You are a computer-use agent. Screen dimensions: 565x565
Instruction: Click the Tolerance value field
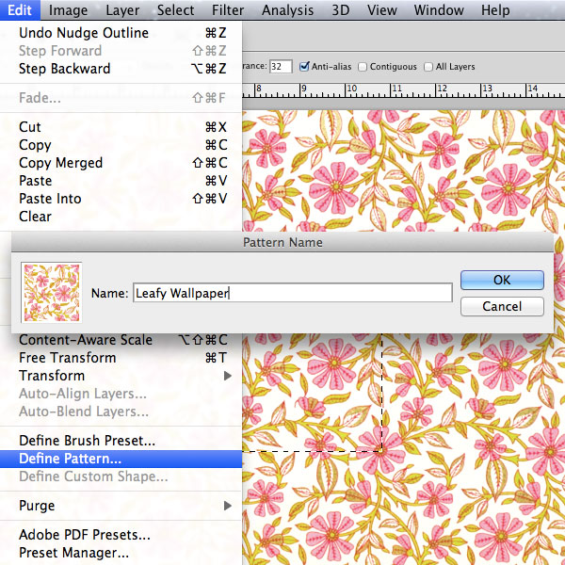coord(281,67)
